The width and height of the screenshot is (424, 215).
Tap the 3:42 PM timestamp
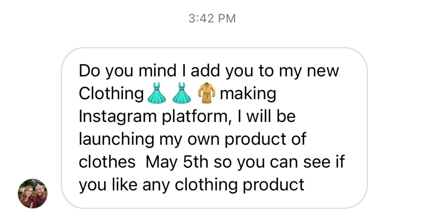[x=212, y=19]
